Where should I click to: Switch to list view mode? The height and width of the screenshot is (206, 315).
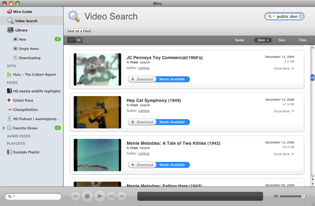79,40
